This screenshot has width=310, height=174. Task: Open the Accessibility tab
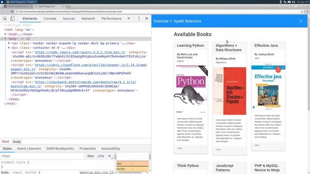(111, 148)
